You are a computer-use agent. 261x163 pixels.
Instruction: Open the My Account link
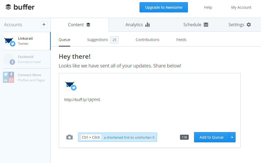241,7
